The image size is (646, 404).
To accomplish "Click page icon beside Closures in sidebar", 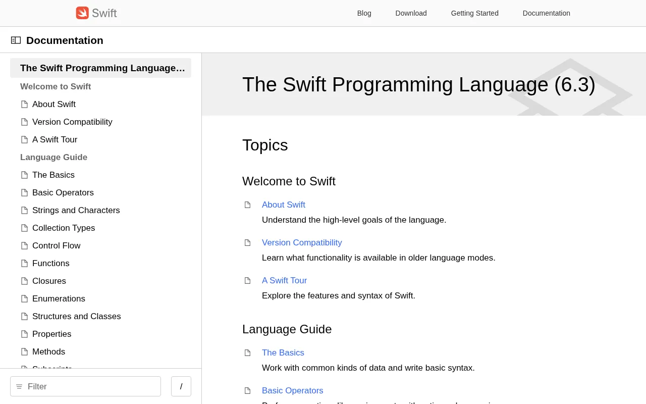I will tap(24, 281).
